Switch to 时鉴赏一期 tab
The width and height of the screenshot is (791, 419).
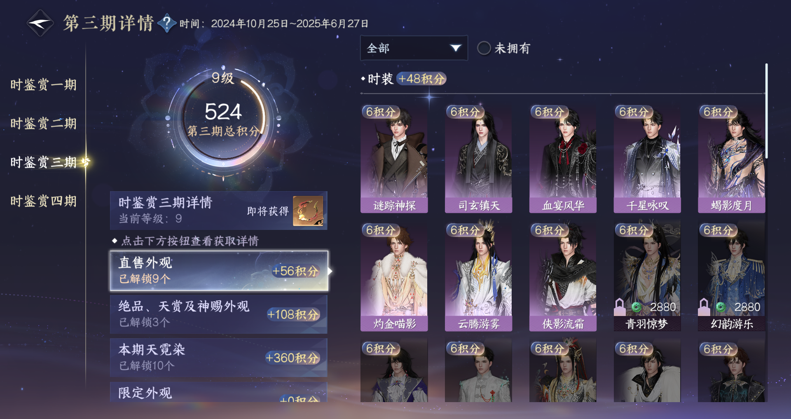(44, 85)
